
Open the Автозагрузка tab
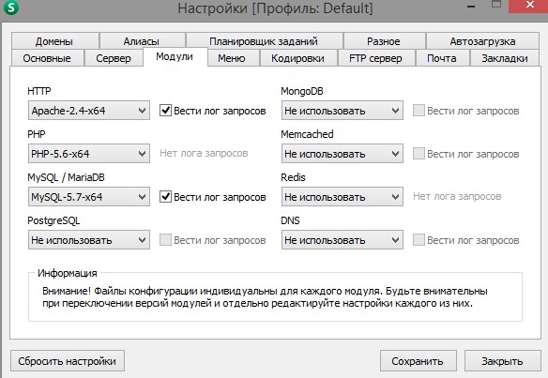[482, 41]
